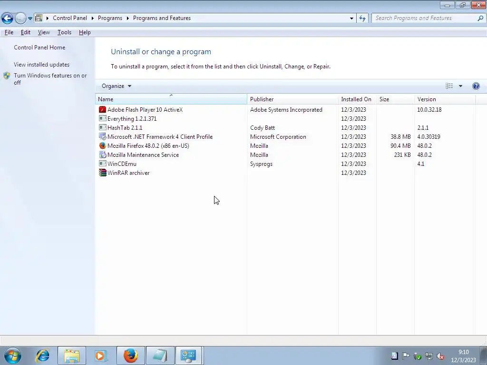Open View installed updates link
Image resolution: width=487 pixels, height=365 pixels.
[42, 65]
